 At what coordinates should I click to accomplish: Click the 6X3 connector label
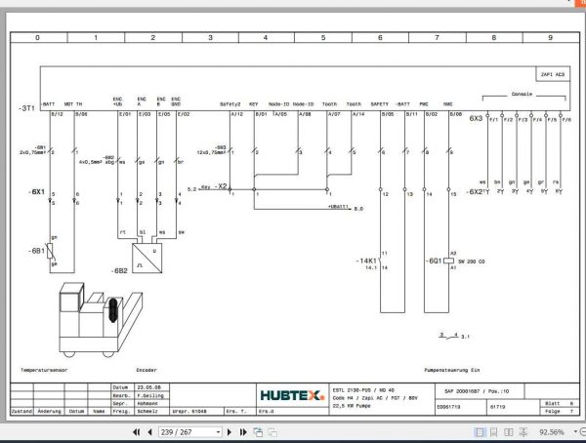476,118
